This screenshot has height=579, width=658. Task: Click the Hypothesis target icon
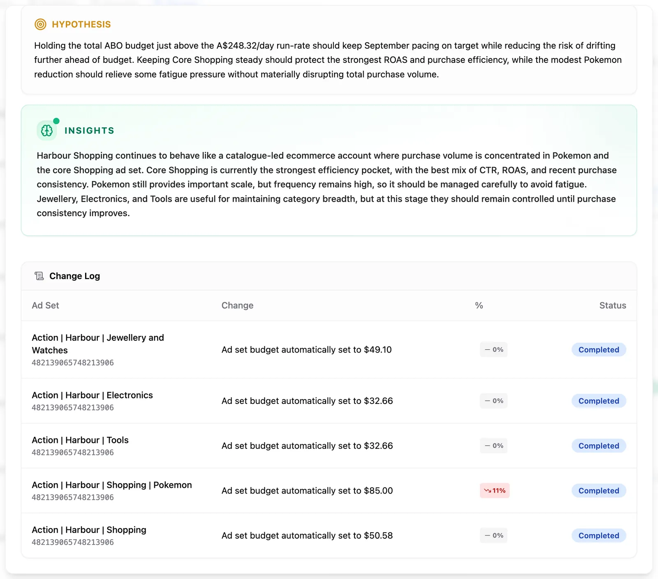[40, 24]
